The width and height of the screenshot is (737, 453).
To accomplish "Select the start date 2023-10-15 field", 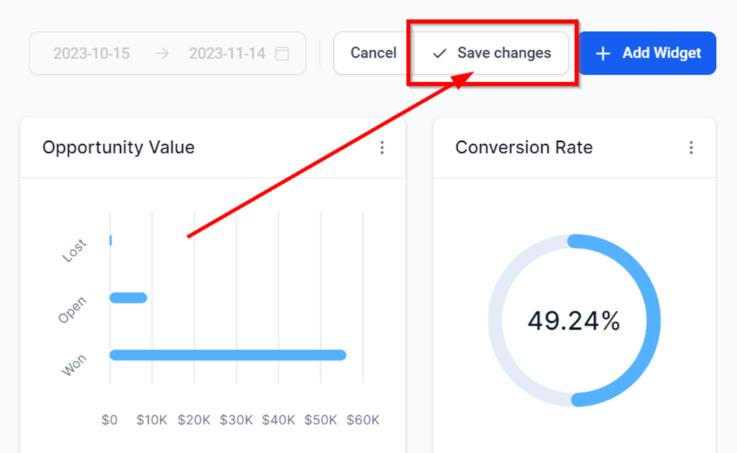I will 91,53.
